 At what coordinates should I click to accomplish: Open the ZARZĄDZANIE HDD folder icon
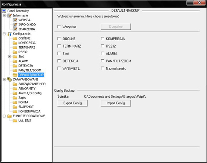(15, 84)
